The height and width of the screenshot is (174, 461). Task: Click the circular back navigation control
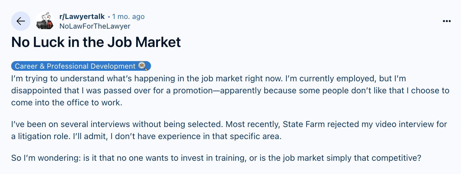point(20,21)
